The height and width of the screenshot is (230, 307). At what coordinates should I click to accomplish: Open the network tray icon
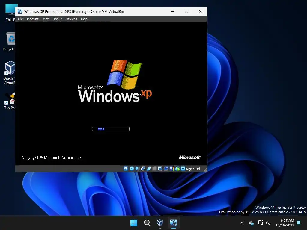click(261, 223)
